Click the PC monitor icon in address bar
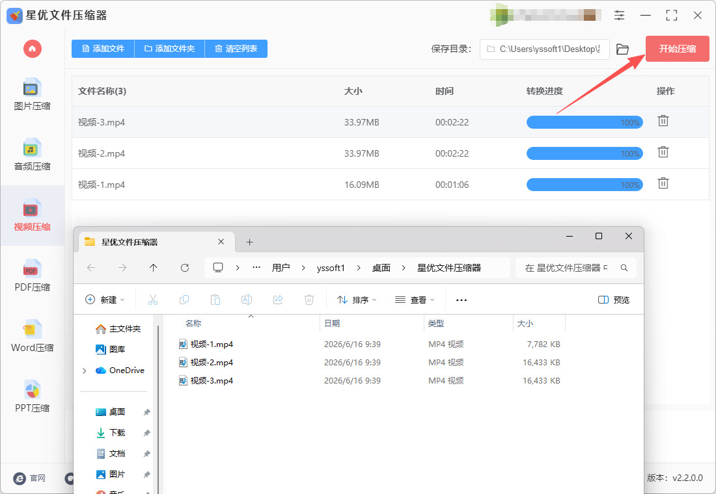The height and width of the screenshot is (494, 716). tap(218, 268)
